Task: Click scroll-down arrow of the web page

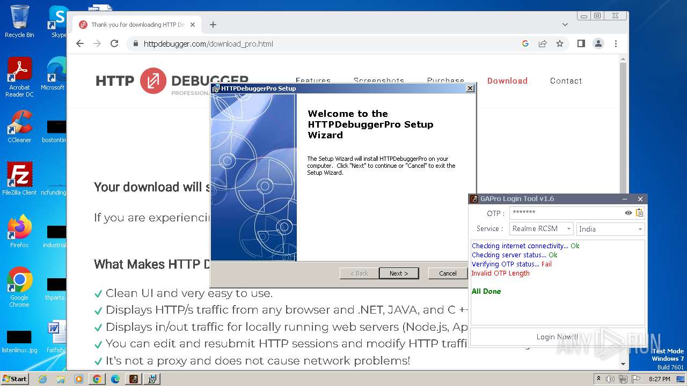Action: 623,364
